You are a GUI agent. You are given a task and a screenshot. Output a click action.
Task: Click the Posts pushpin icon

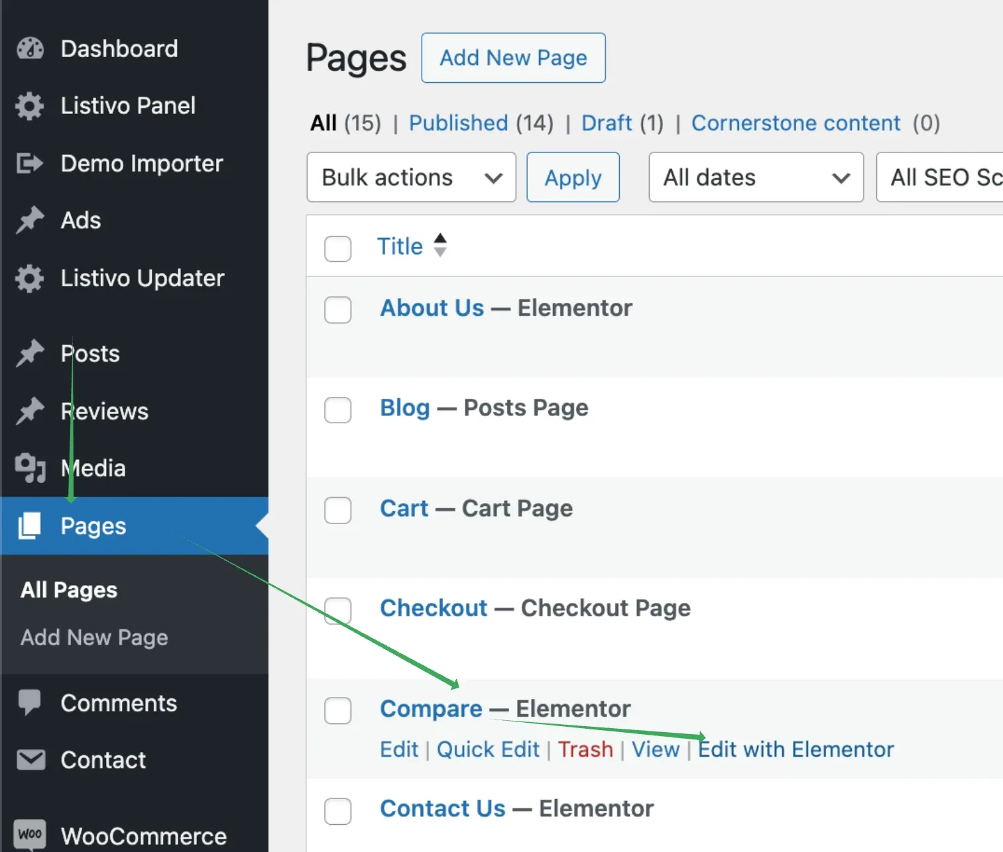[x=30, y=353]
